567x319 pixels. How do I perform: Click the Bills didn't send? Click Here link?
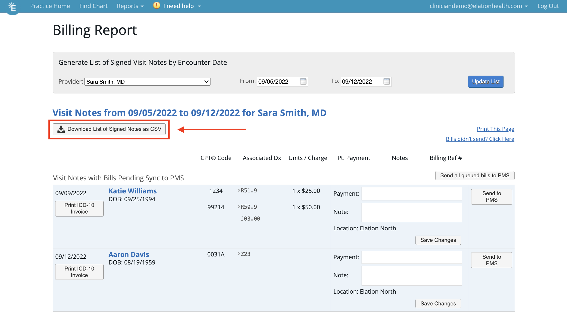[x=479, y=139]
